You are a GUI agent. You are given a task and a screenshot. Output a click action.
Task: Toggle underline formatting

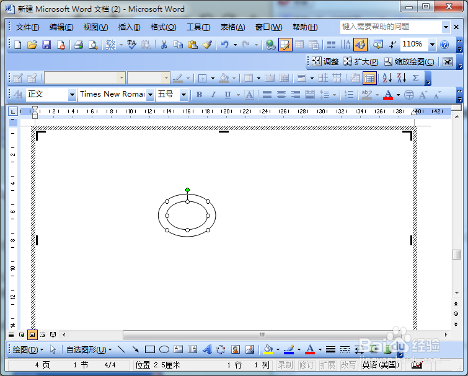[227, 95]
